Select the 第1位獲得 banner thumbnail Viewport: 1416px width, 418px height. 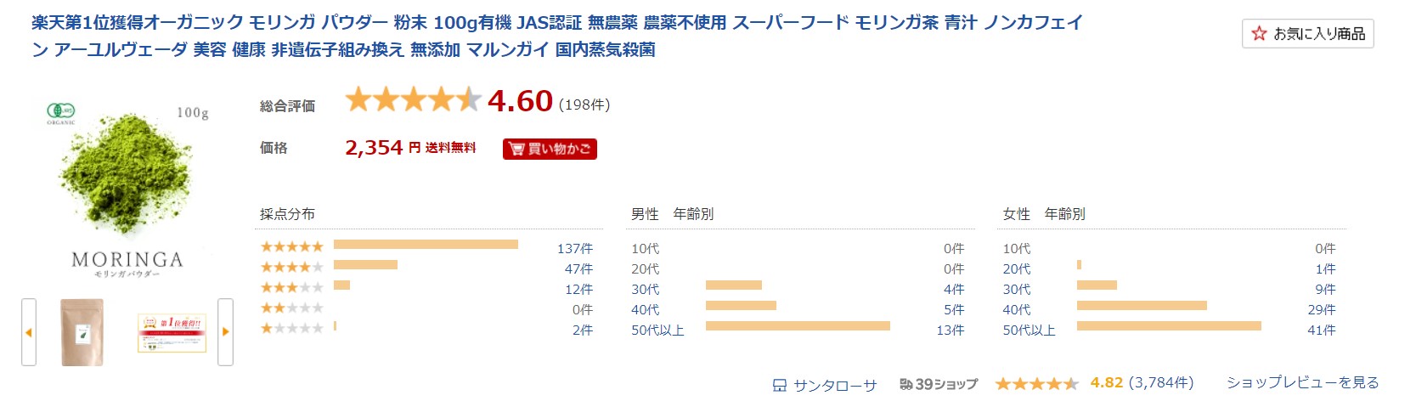(x=172, y=333)
